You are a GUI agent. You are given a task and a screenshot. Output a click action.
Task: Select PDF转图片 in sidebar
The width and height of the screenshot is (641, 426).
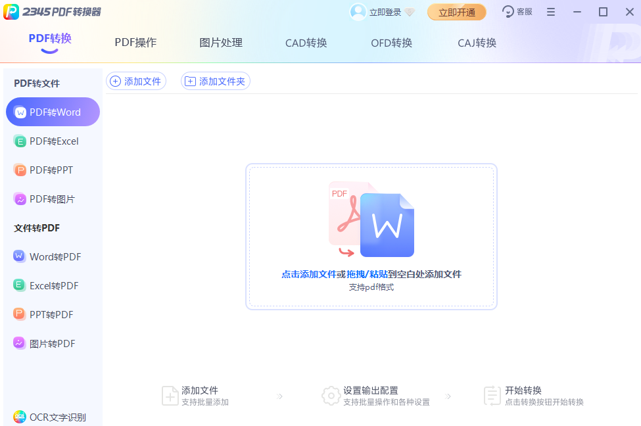click(x=52, y=199)
